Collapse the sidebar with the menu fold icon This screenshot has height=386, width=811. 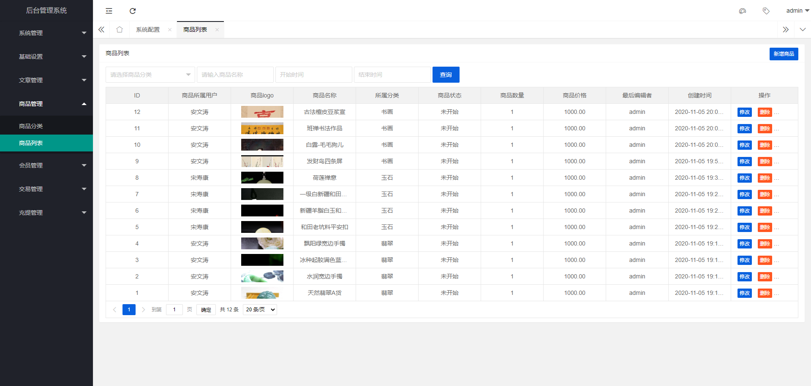[109, 11]
